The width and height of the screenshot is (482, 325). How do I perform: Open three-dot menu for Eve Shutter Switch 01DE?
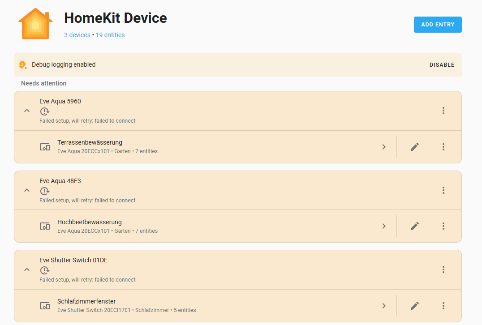[x=443, y=269]
